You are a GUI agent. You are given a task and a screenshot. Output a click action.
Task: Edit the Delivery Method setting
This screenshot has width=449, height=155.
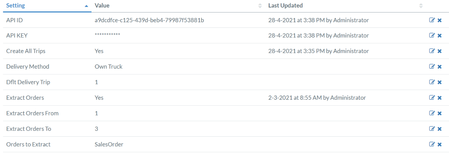click(432, 67)
